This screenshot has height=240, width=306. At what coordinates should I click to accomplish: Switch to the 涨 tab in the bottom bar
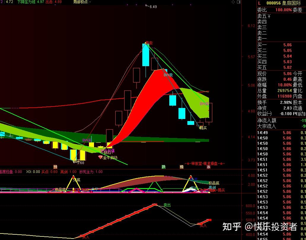[208, 167]
